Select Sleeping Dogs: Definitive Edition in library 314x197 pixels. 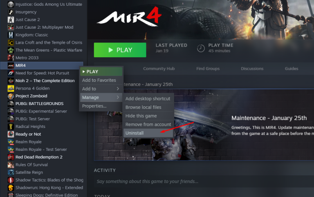click(47, 195)
